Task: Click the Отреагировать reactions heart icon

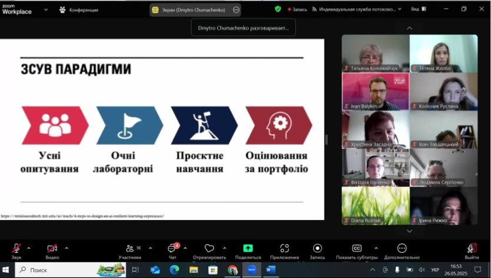Action: click(x=209, y=249)
